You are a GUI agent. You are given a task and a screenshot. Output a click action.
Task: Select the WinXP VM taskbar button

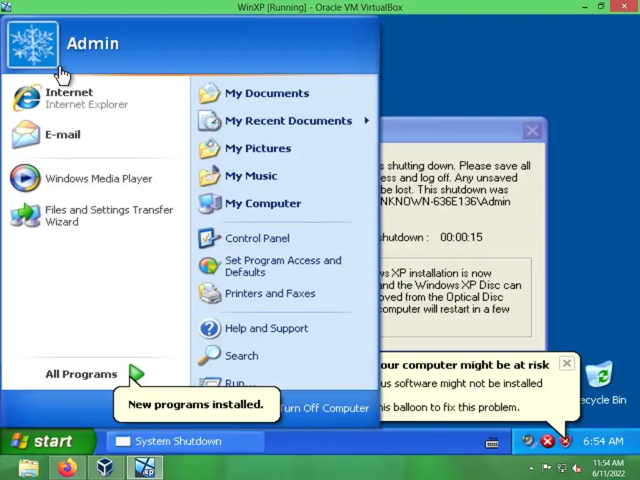(145, 467)
